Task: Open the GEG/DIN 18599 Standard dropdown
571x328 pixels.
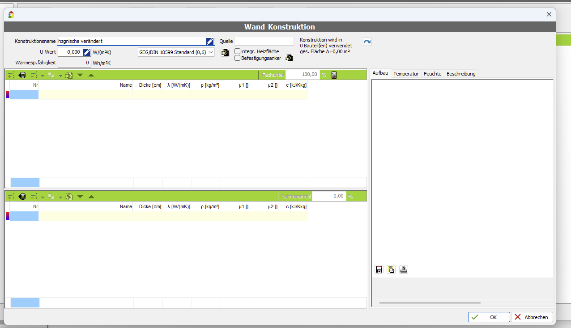Action: [x=176, y=52]
